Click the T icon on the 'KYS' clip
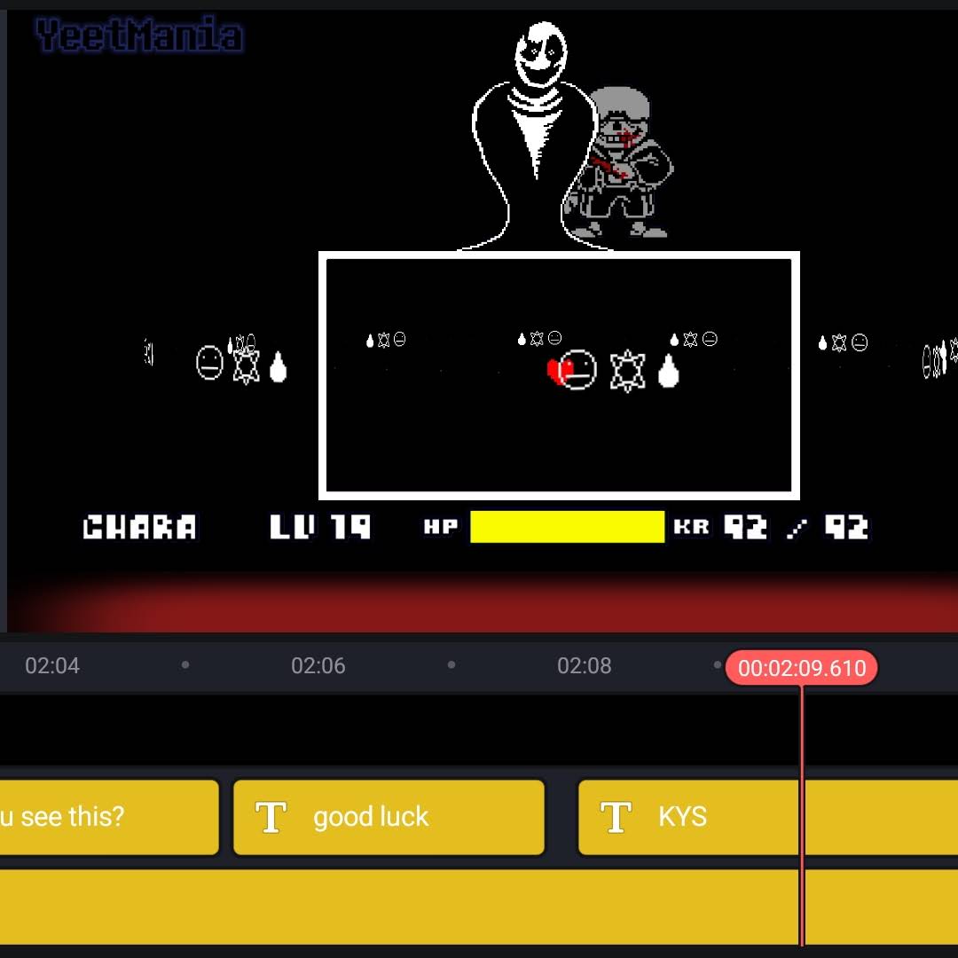This screenshot has height=958, width=958. pyautogui.click(x=616, y=817)
